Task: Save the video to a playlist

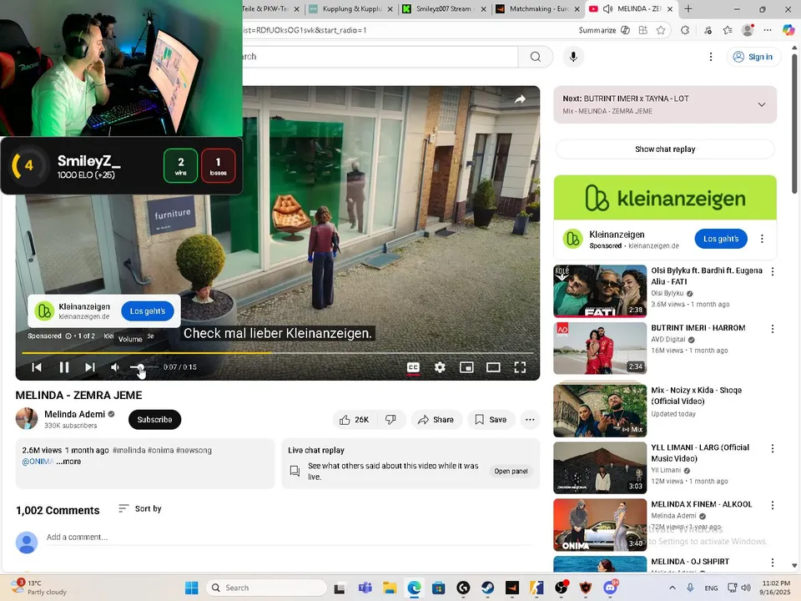Action: [x=491, y=420]
